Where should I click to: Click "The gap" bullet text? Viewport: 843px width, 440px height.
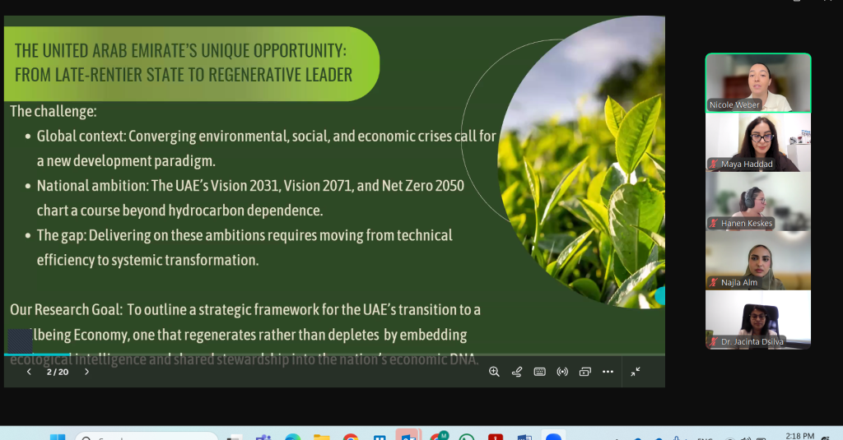pyautogui.click(x=245, y=247)
